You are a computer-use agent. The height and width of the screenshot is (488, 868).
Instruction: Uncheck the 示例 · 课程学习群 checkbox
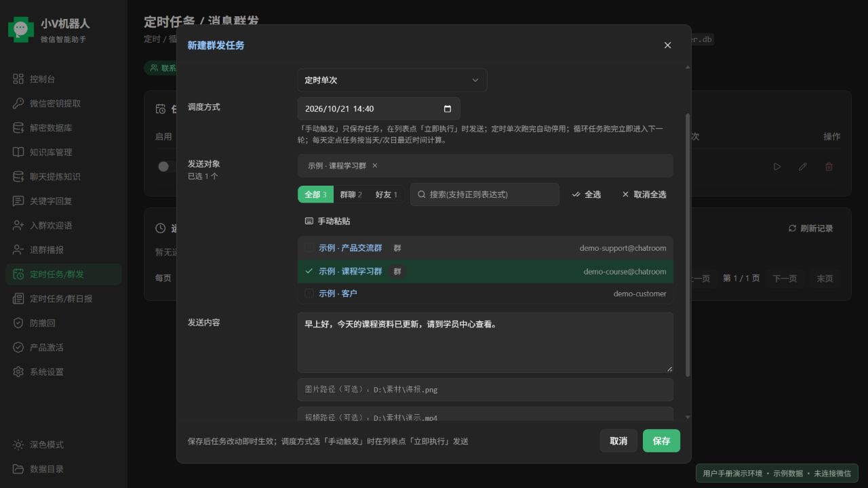309,271
